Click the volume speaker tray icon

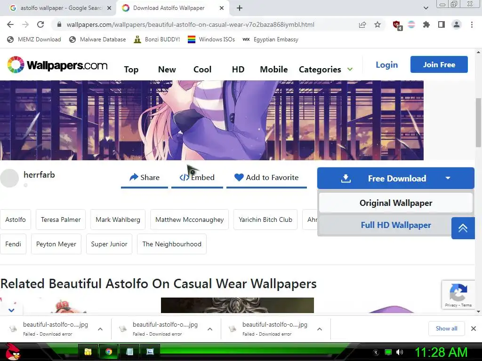[x=400, y=352]
